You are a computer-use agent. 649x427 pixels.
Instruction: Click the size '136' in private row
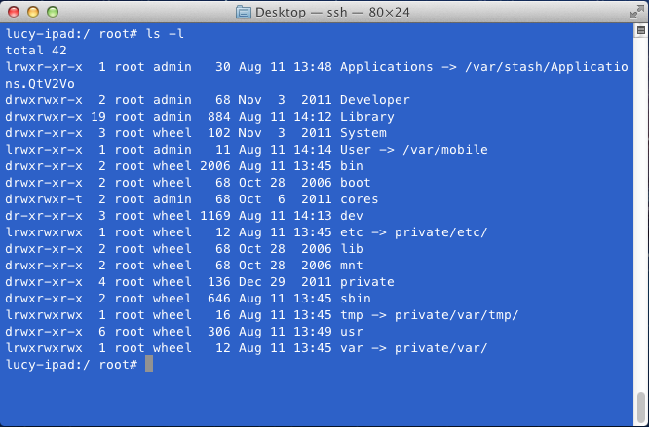point(219,282)
